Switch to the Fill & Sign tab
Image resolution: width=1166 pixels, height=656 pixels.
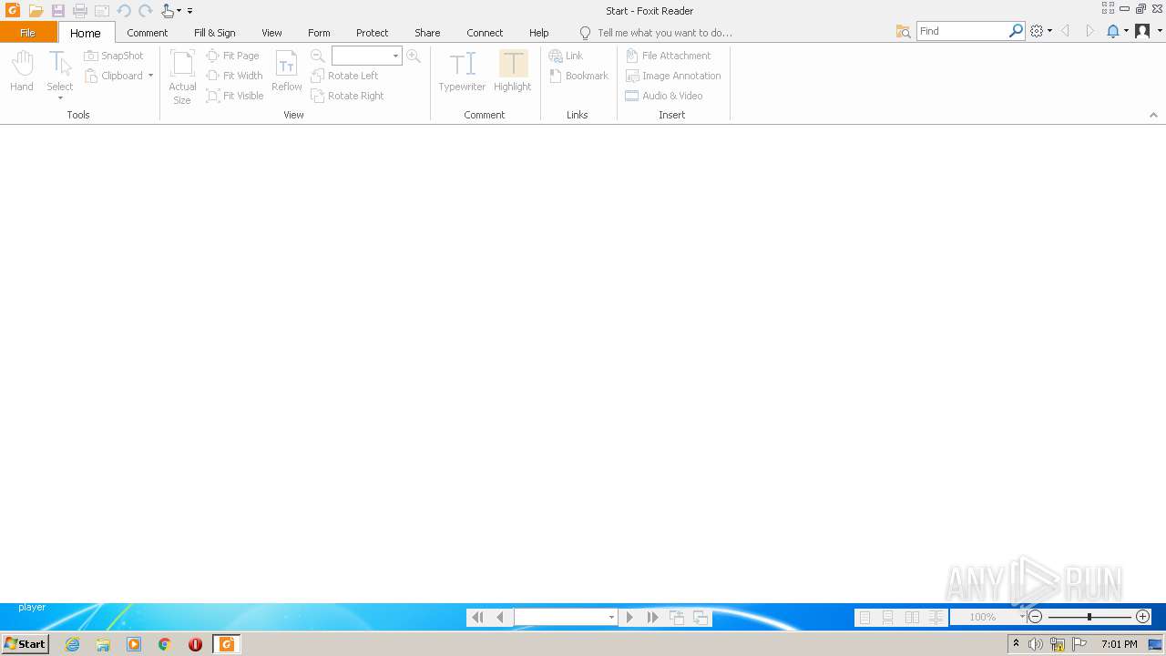point(215,33)
